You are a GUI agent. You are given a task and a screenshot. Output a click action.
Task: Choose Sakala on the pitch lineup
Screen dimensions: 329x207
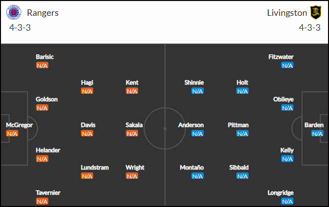(134, 125)
